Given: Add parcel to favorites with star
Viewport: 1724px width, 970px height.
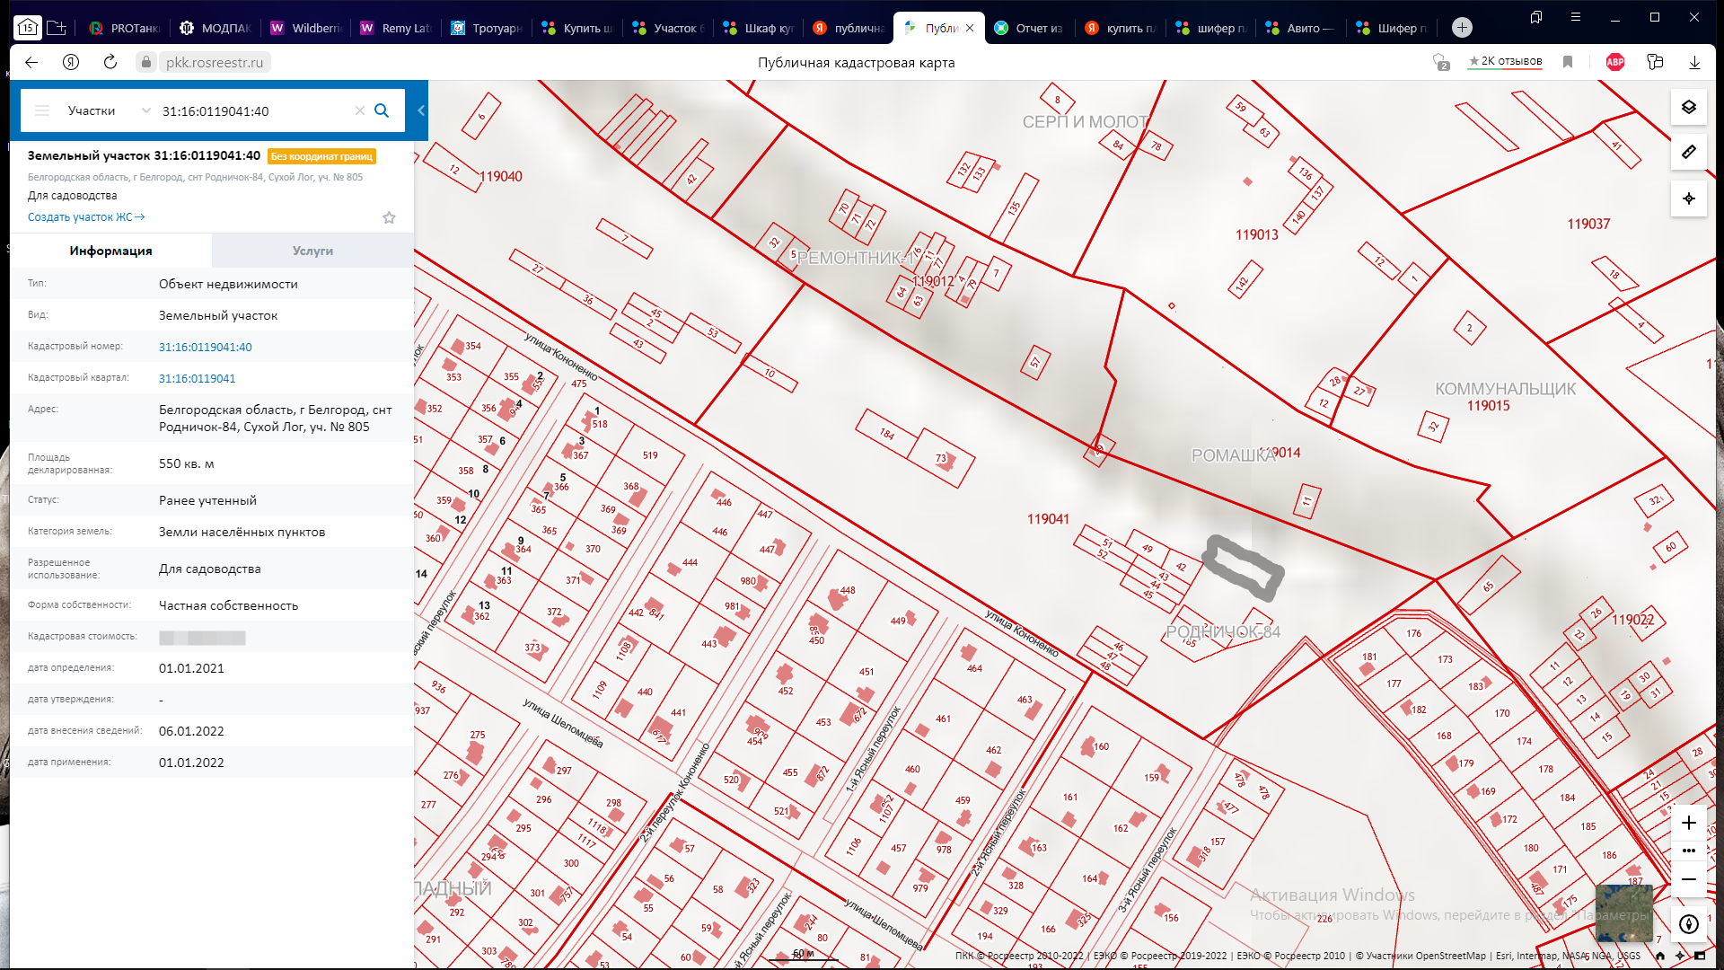Looking at the screenshot, I should coord(389,217).
